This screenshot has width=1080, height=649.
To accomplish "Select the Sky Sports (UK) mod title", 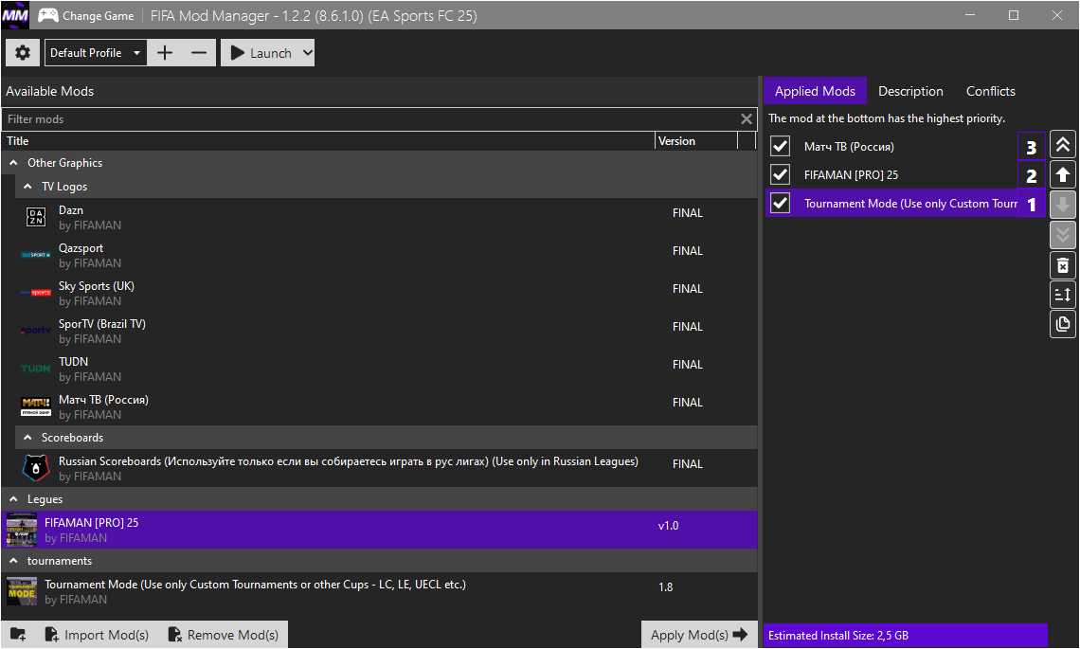I will (x=97, y=286).
